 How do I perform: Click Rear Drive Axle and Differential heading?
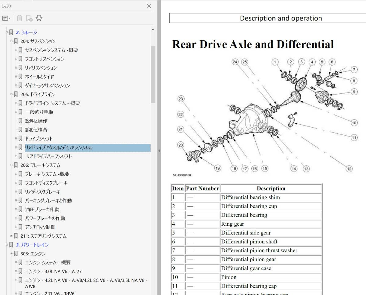[x=253, y=44]
